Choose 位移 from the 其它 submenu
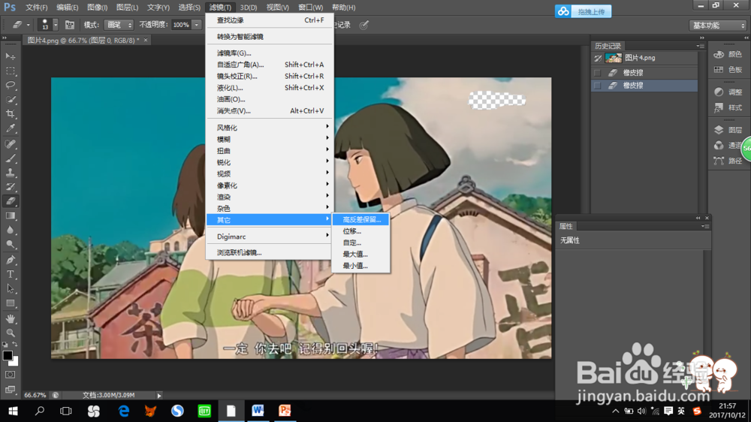The height and width of the screenshot is (422, 751). coord(361,231)
